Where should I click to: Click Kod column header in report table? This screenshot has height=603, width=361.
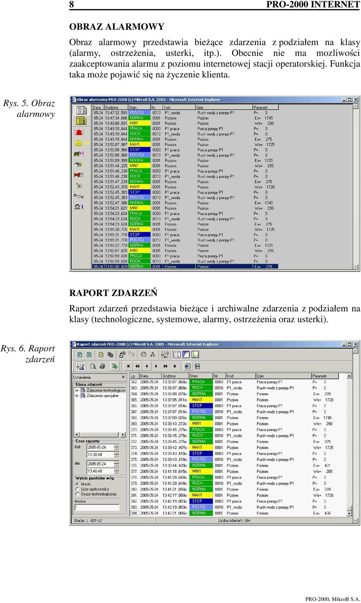point(241,376)
